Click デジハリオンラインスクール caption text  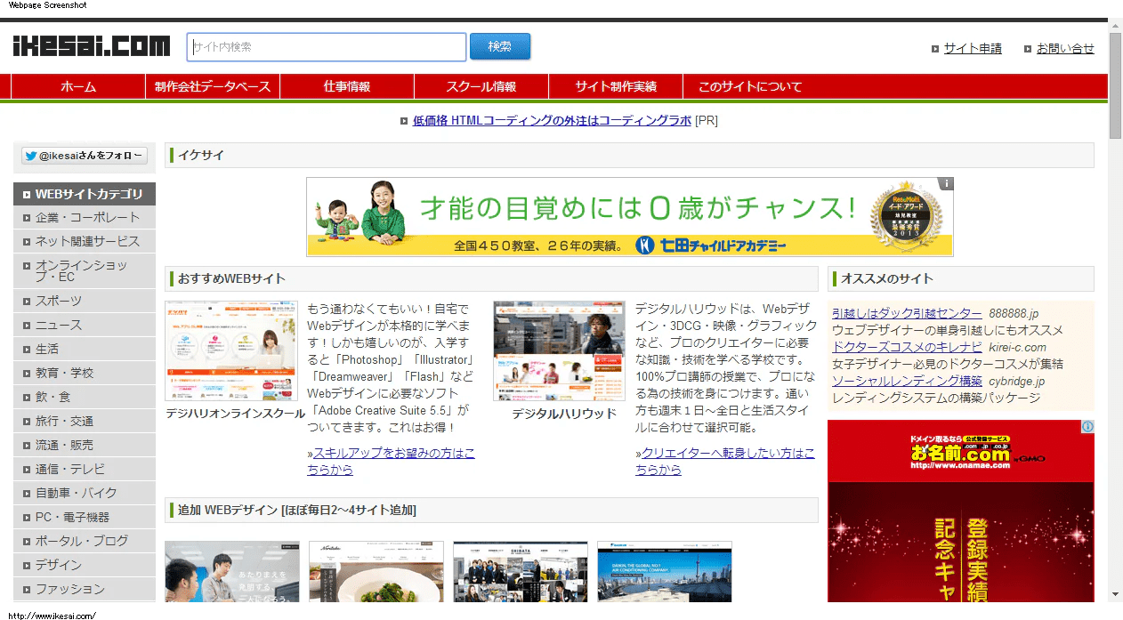click(235, 414)
